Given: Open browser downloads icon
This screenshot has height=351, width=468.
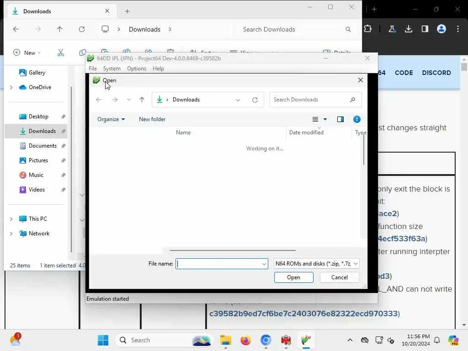Looking at the screenshot, I should pos(409,29).
